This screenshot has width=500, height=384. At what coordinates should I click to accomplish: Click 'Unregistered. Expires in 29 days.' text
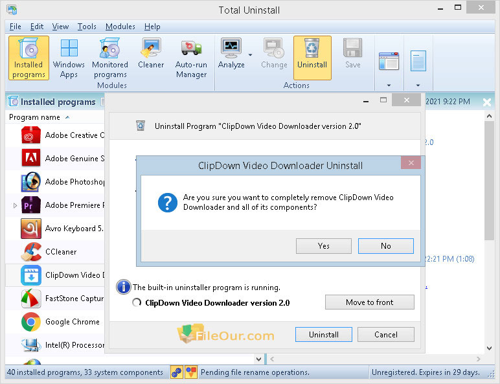pos(426,372)
